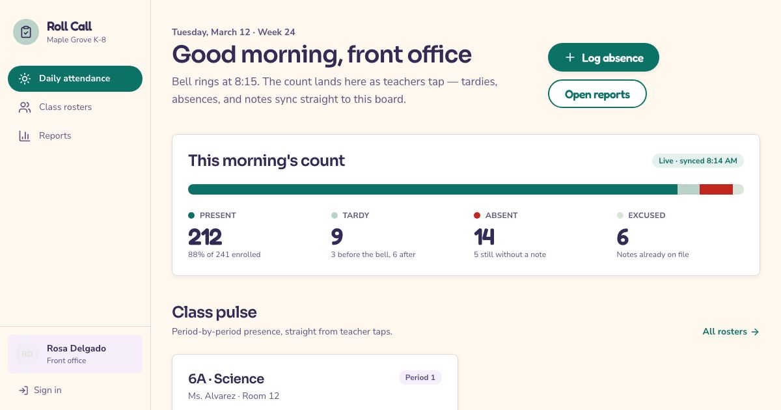Click the arrow icon next to All rosters

click(x=755, y=332)
